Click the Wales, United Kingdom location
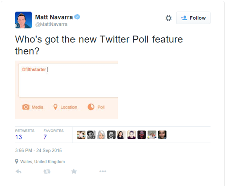Viewport: 226px width, 187px height. click(x=42, y=162)
